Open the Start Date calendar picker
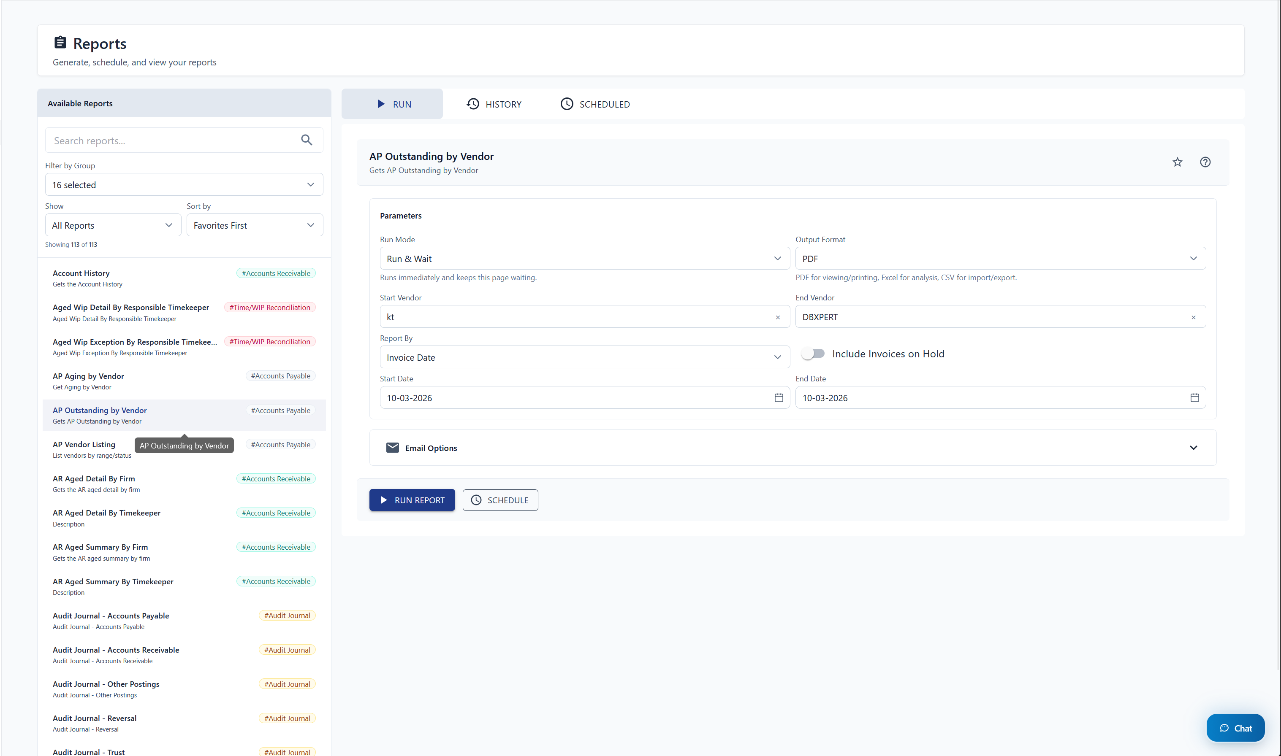 click(779, 397)
